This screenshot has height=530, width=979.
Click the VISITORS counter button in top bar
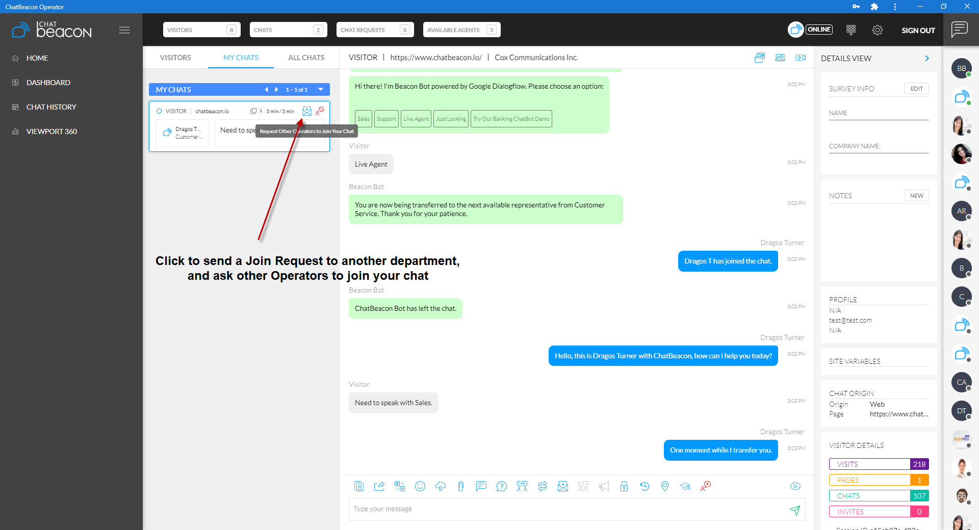pos(201,30)
